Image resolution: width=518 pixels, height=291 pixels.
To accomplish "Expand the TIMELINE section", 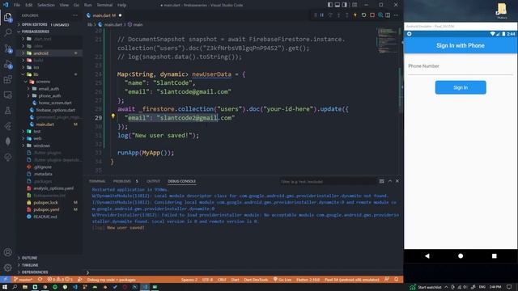I will tap(30, 265).
